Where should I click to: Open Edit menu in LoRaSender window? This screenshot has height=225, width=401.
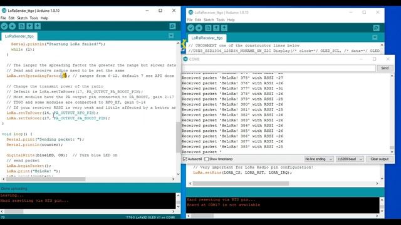[x=11, y=18]
